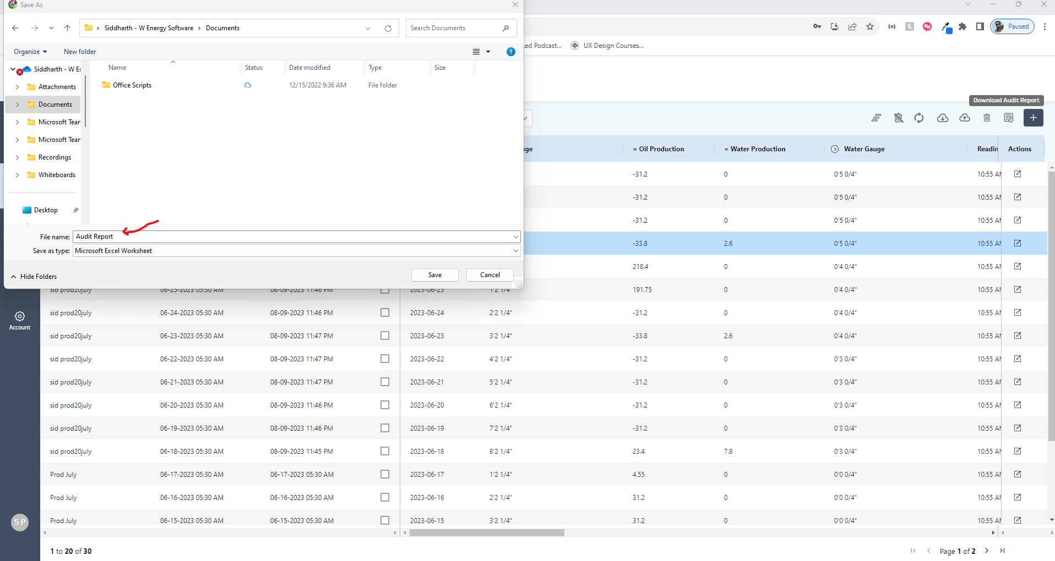Image resolution: width=1055 pixels, height=561 pixels.
Task: Tick the checkbox for the 2023-06-24 row
Action: pyautogui.click(x=385, y=312)
